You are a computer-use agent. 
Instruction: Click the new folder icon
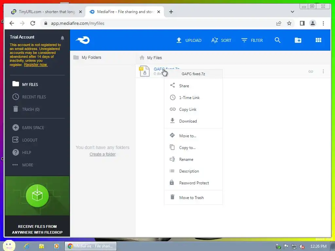[298, 40]
